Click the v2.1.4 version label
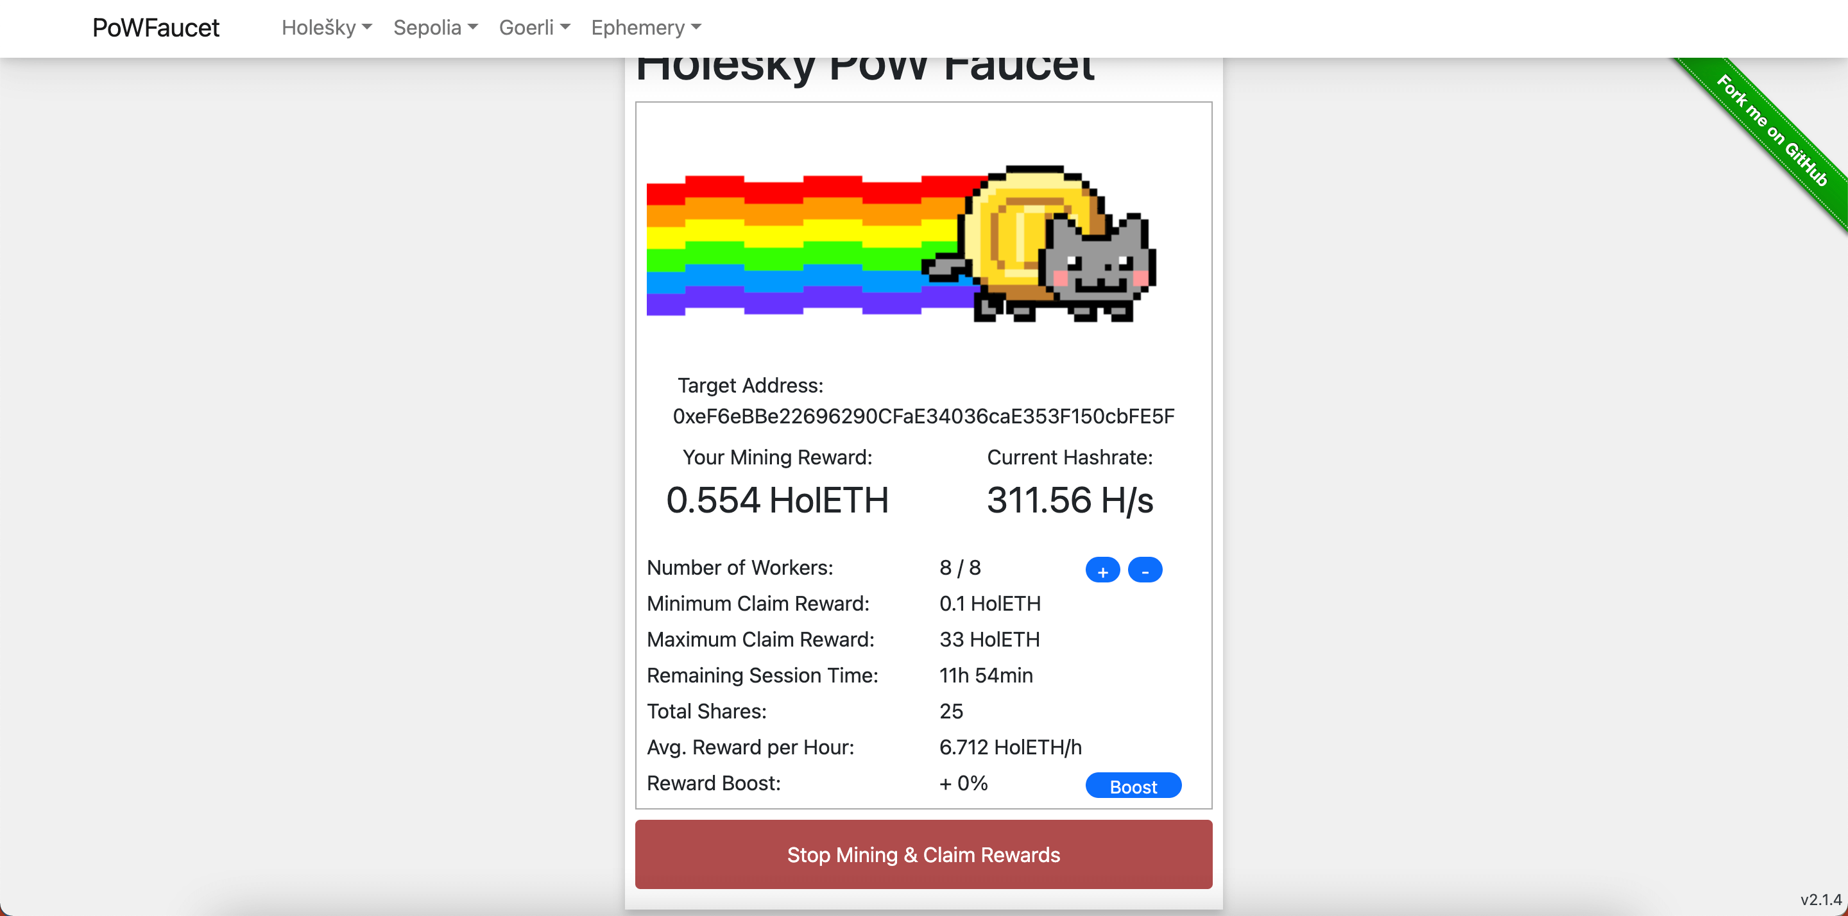The width and height of the screenshot is (1848, 916). (1820, 899)
